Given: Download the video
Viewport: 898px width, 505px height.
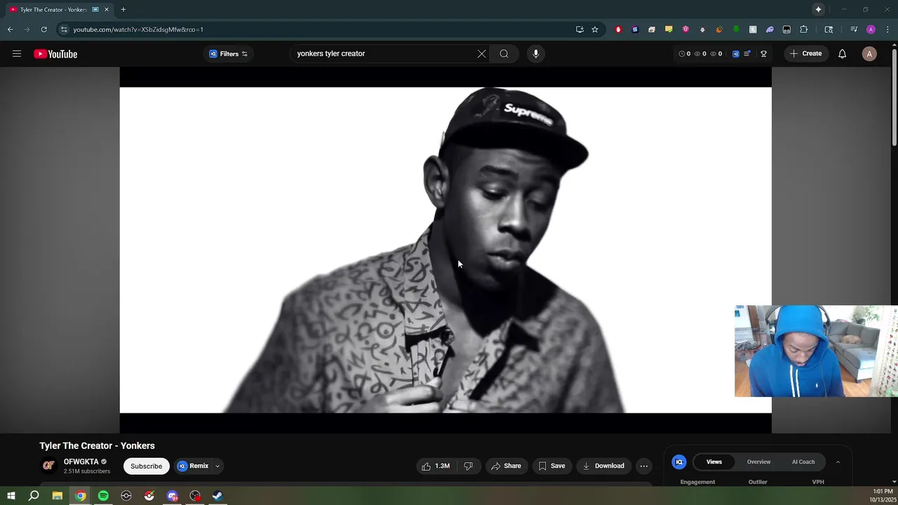Looking at the screenshot, I should (x=603, y=466).
